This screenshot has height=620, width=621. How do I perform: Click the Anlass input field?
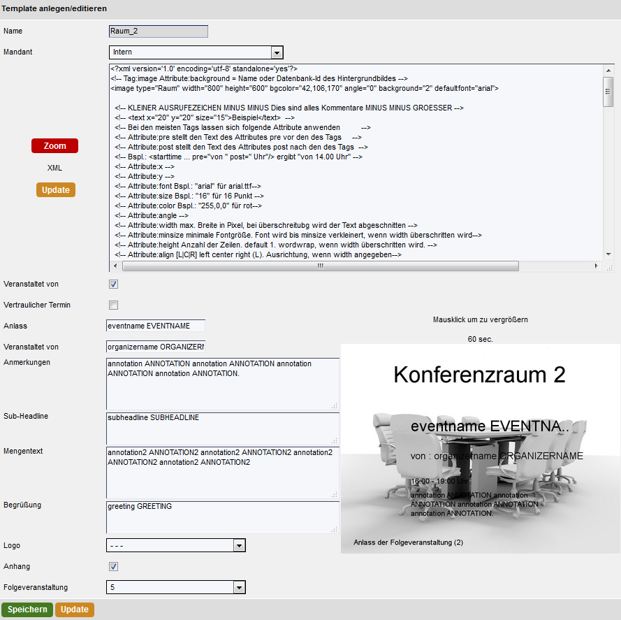pyautogui.click(x=156, y=326)
